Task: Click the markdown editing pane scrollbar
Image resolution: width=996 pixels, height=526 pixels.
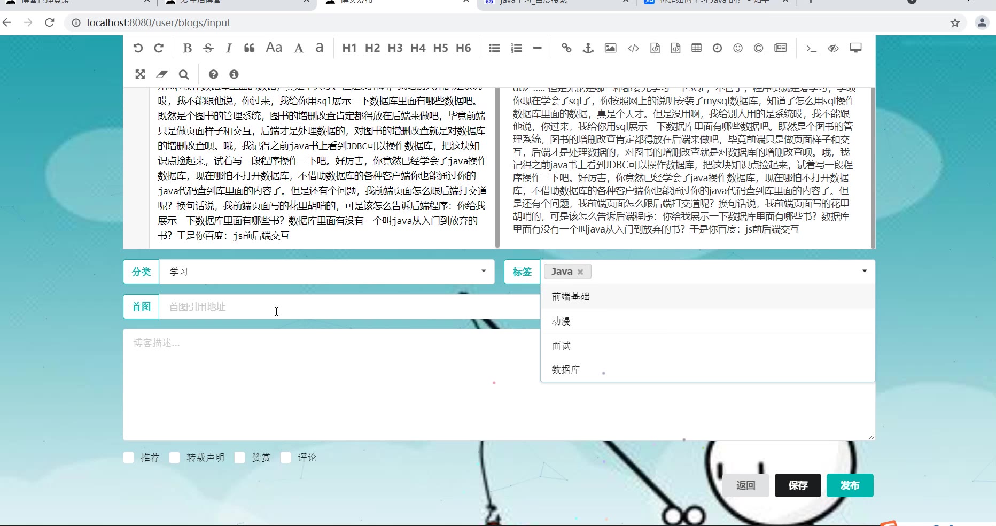Action: click(x=497, y=167)
